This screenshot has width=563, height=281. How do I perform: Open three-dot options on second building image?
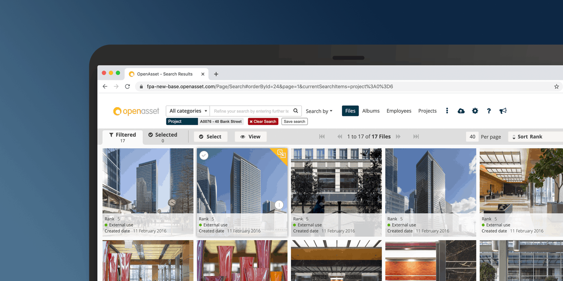tap(279, 205)
